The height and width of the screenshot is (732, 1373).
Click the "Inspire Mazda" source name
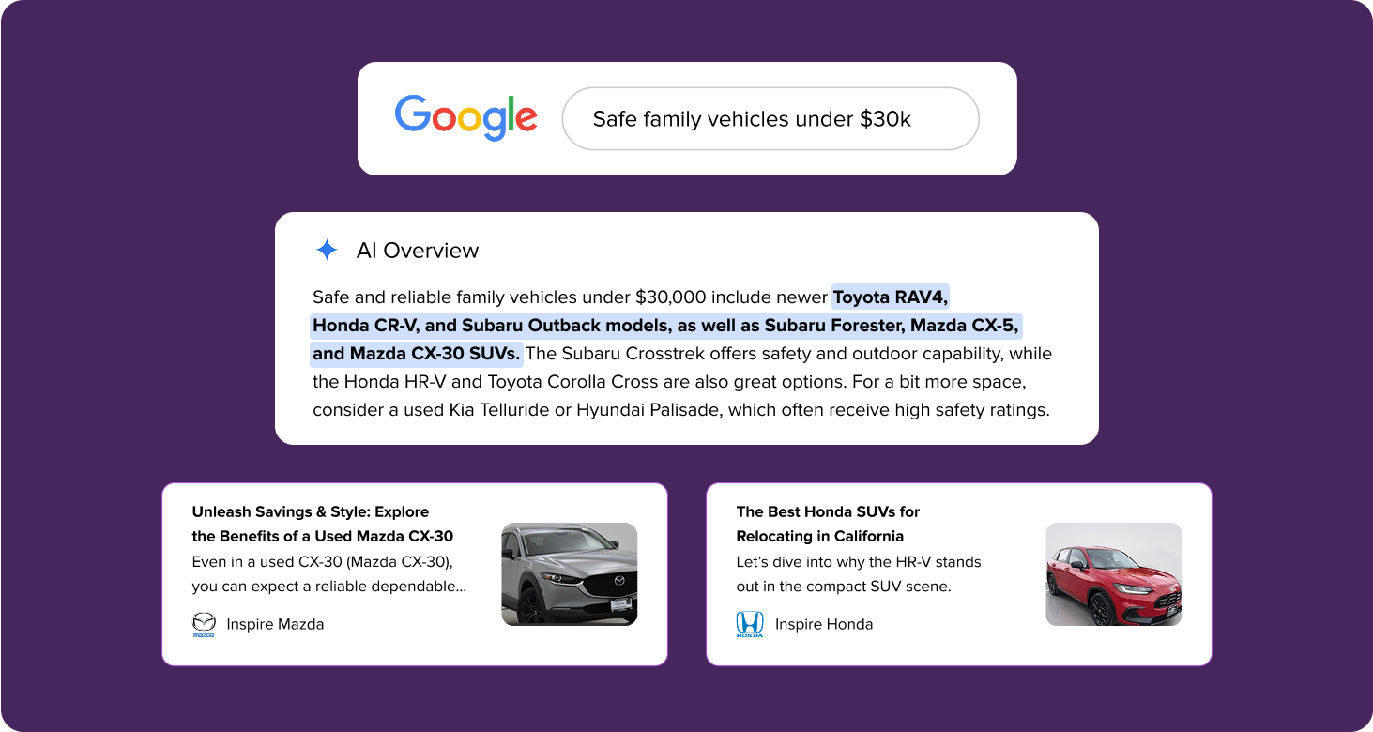(275, 624)
